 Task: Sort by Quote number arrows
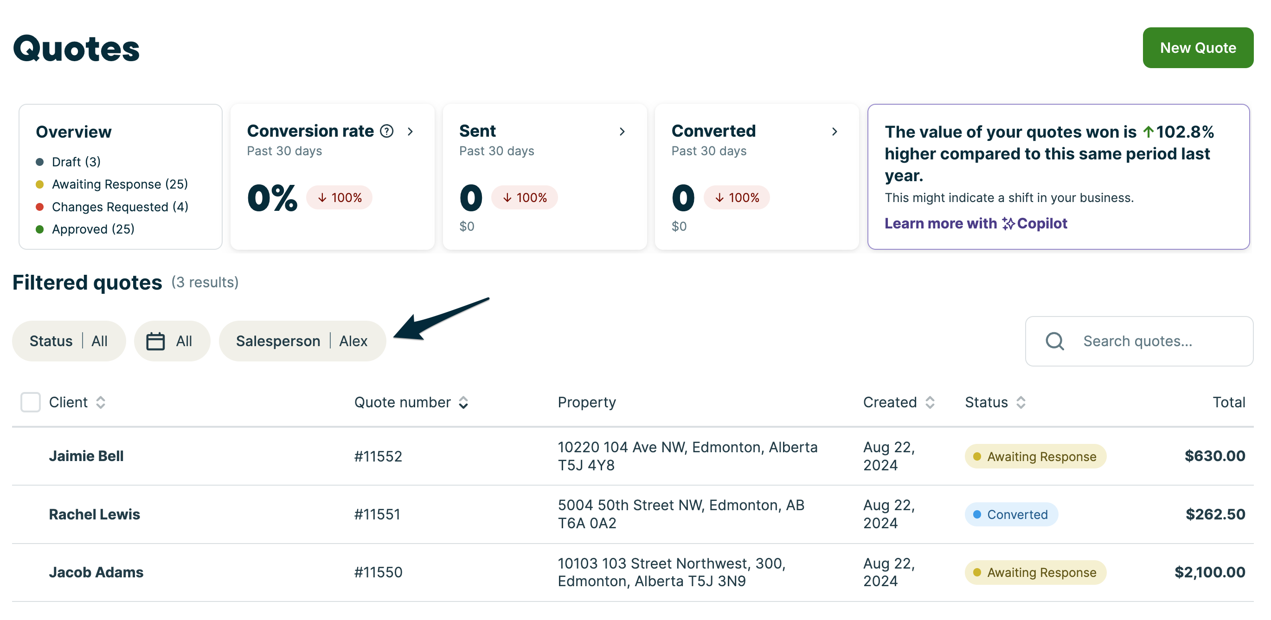(463, 402)
